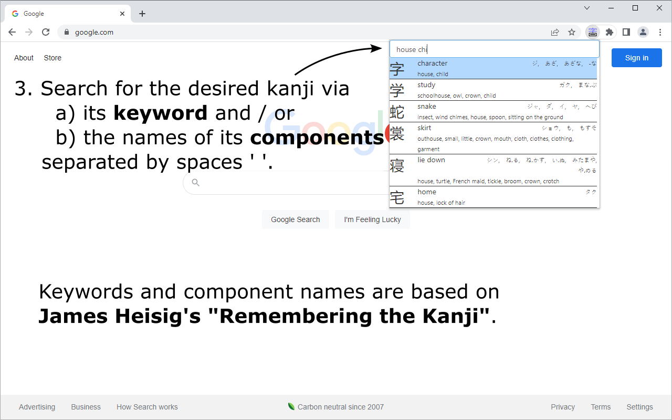Click the About link
This screenshot has width=672, height=420.
coord(24,58)
